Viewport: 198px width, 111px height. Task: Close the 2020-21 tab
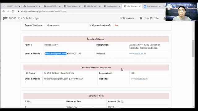tap(19, 6)
